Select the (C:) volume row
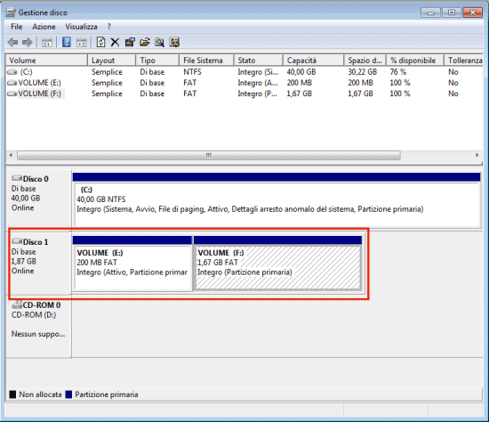 tap(244, 72)
